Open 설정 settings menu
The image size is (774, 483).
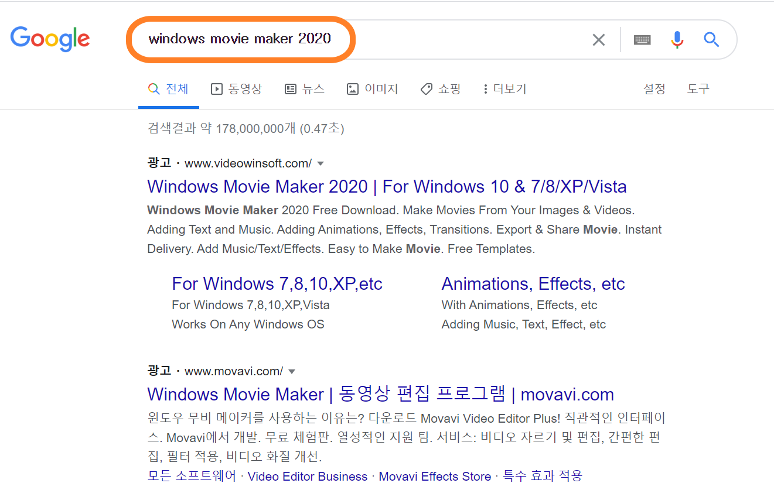point(654,89)
